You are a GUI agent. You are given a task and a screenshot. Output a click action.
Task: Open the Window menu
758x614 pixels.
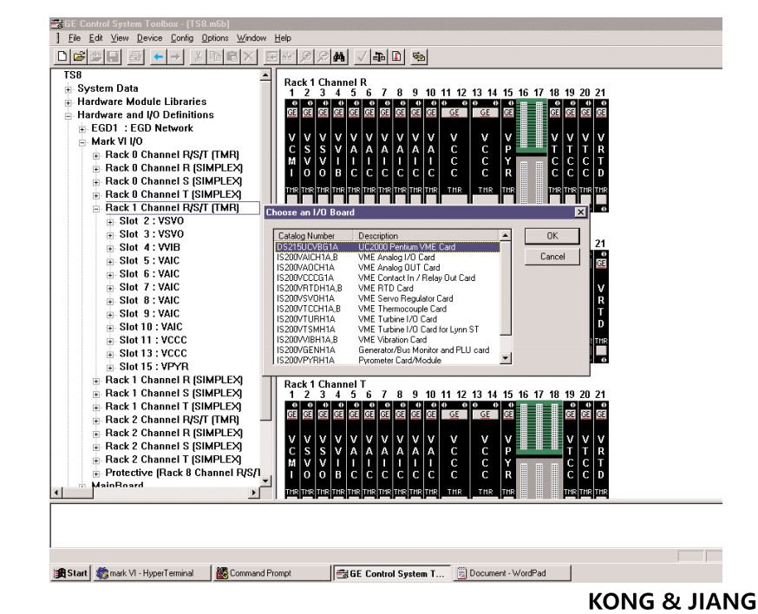(252, 37)
